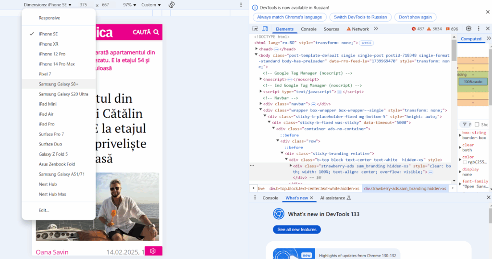Activate the inspect element picker icon
The image size is (492, 259).
click(x=256, y=29)
